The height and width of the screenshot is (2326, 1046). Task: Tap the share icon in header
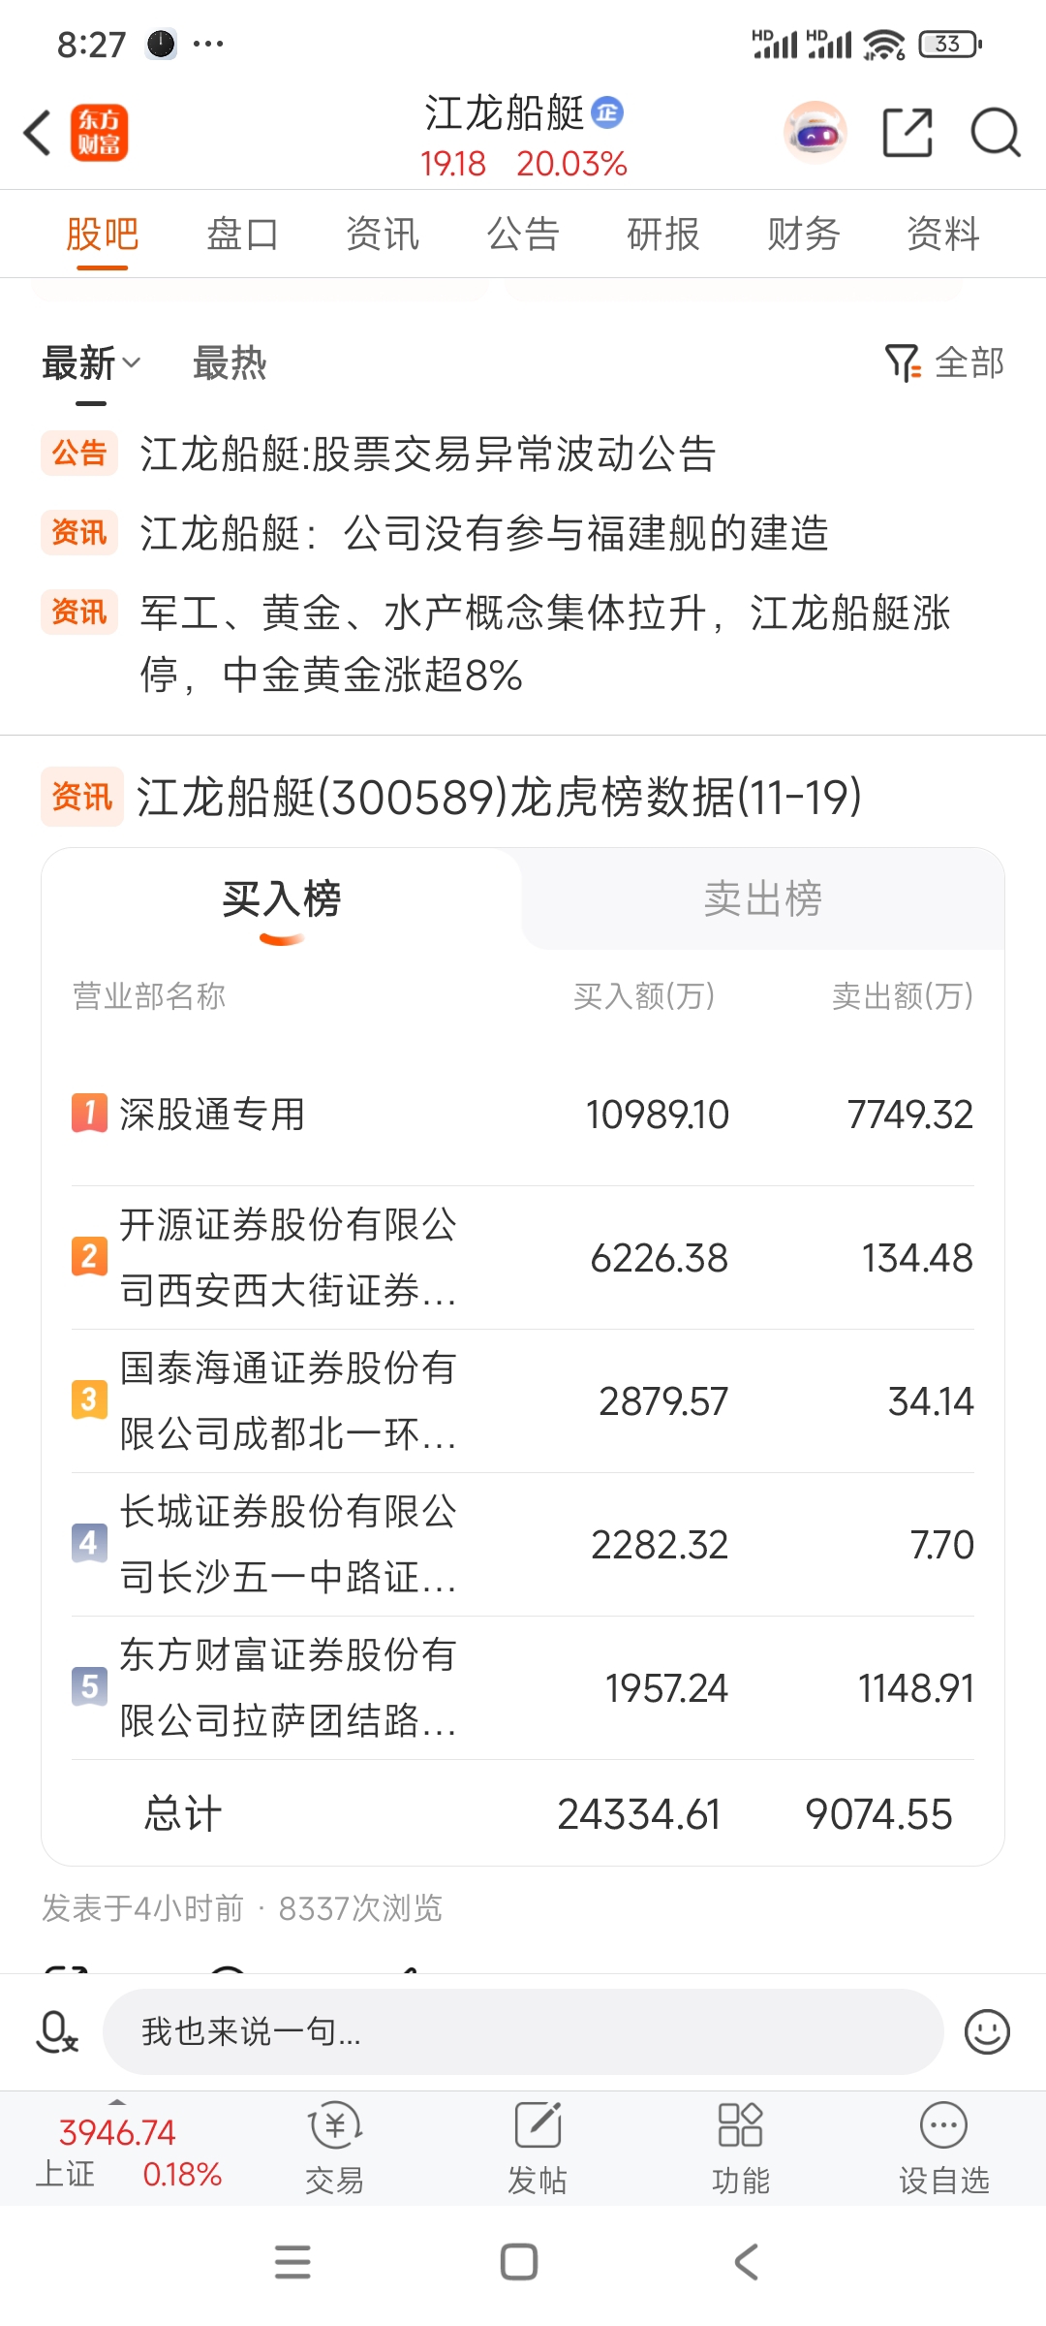pos(908,133)
